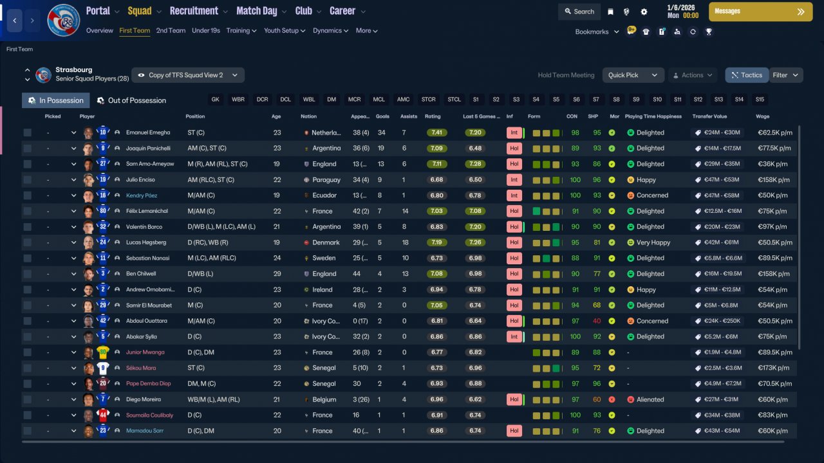The width and height of the screenshot is (824, 463).
Task: Open the Copy of TFS Squad View dropdown
Action: [x=188, y=75]
